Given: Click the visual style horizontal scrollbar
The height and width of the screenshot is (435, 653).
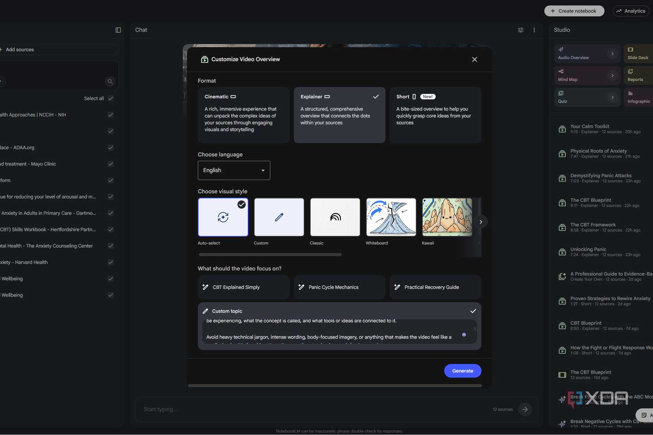Looking at the screenshot, I should click(270, 255).
